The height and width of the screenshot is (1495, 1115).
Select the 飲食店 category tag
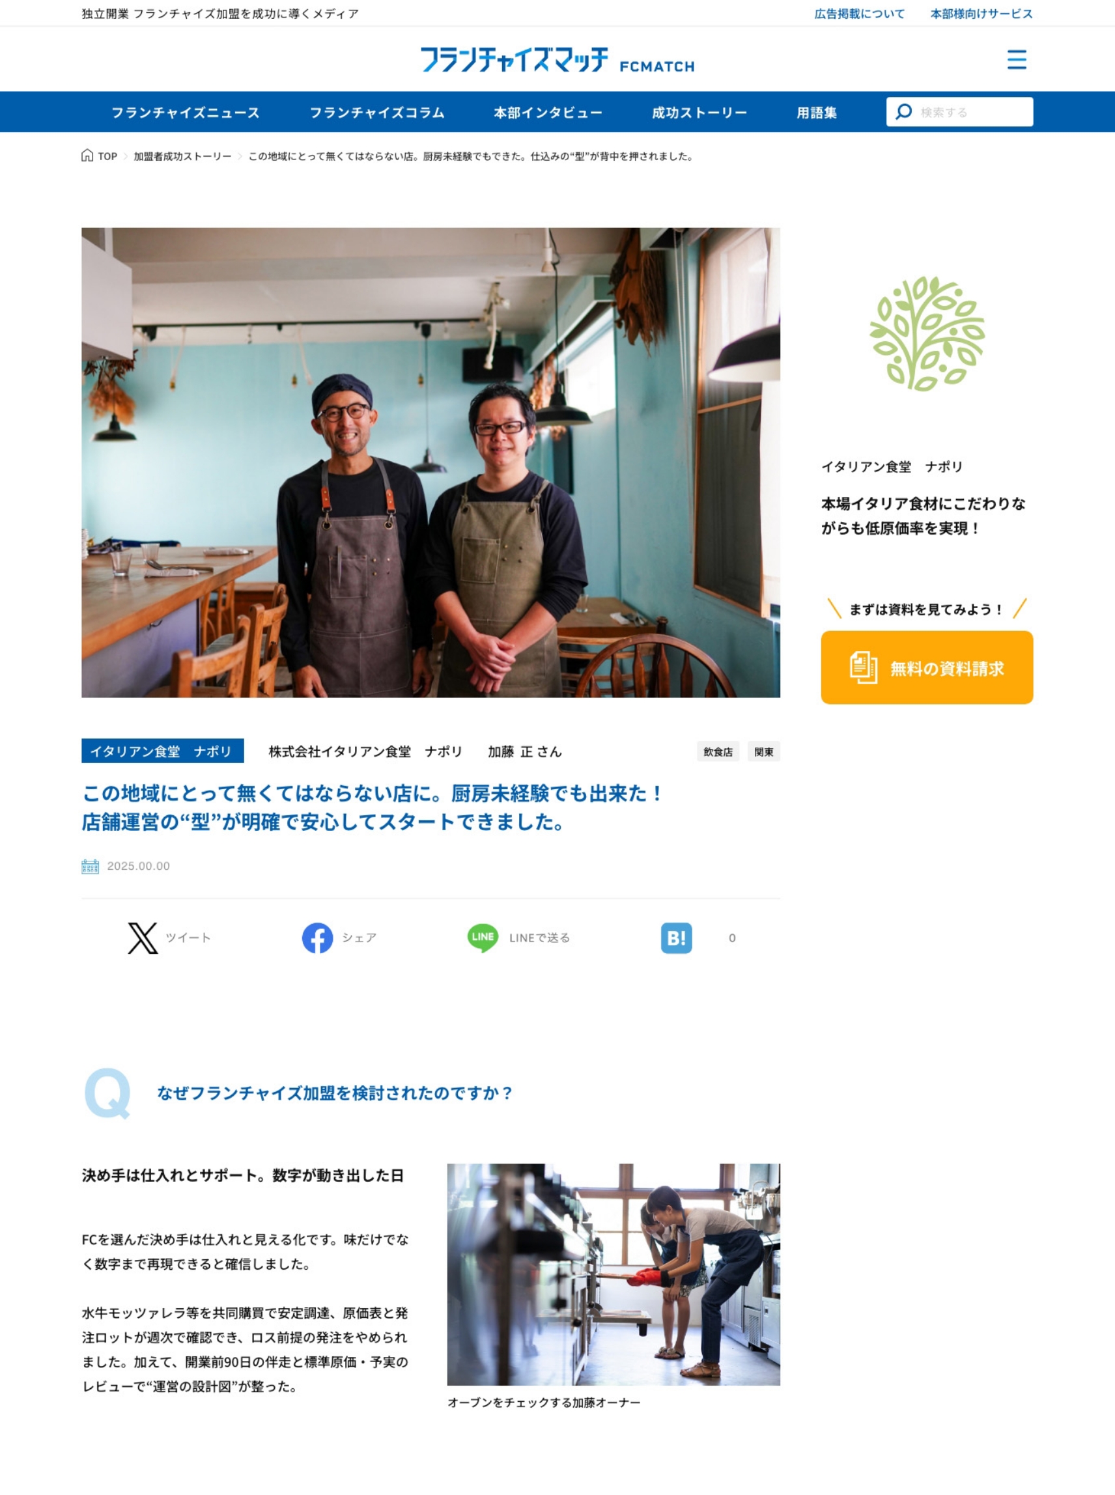click(x=718, y=751)
